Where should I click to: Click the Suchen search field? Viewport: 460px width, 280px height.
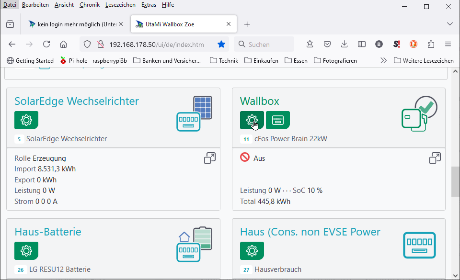[264, 44]
